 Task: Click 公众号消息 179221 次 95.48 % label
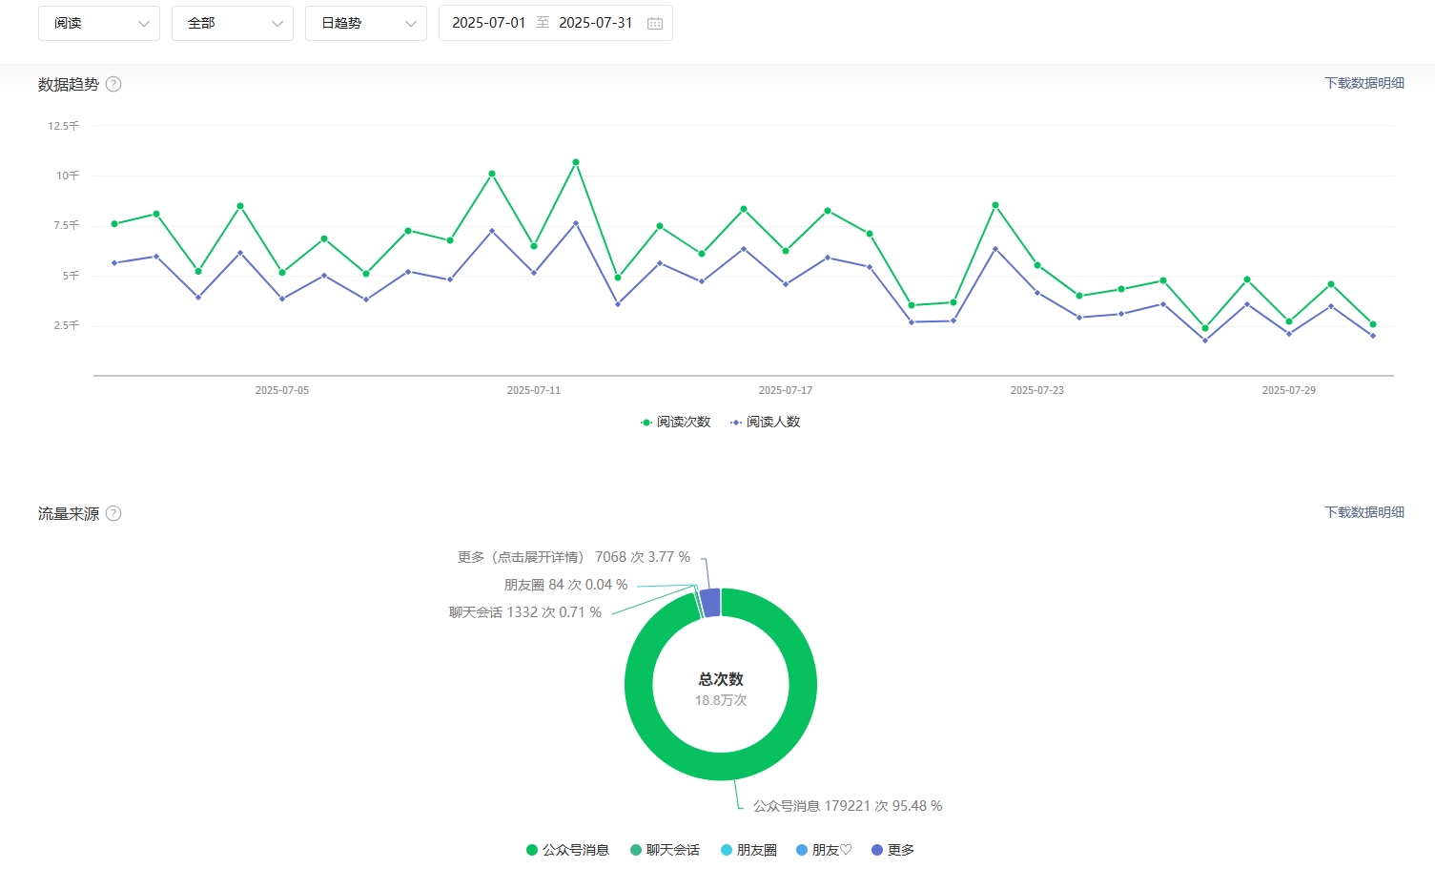848,806
